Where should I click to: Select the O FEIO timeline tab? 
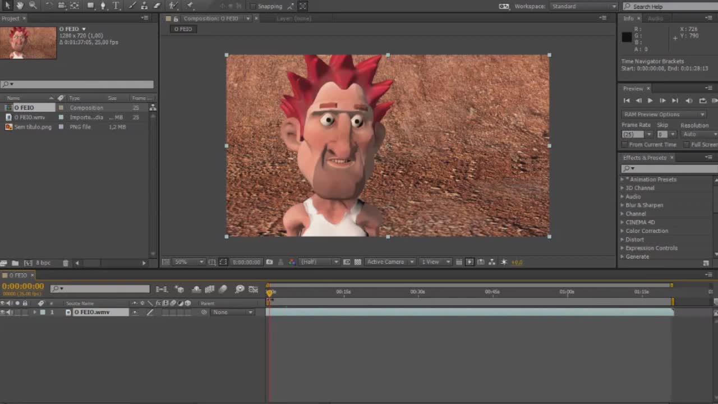(17, 276)
